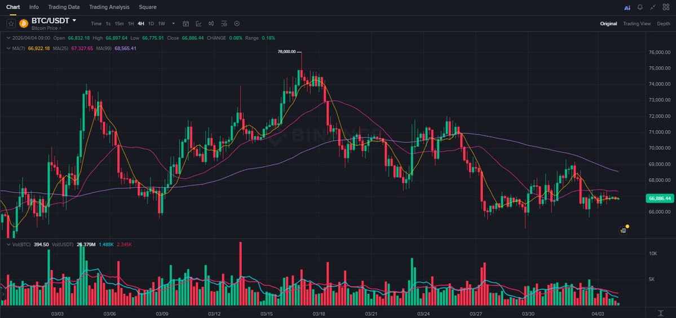Open the Square tab
676x318 pixels.
pyautogui.click(x=147, y=7)
